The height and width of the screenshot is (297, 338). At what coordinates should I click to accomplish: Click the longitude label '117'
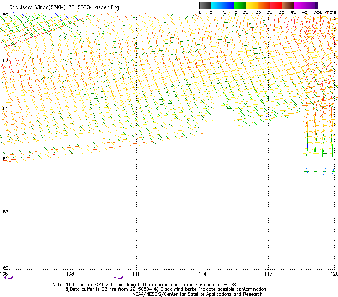pyautogui.click(x=269, y=274)
